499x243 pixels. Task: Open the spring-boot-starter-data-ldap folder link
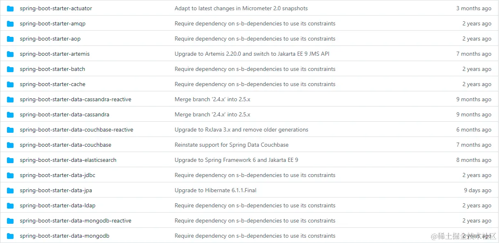click(57, 206)
